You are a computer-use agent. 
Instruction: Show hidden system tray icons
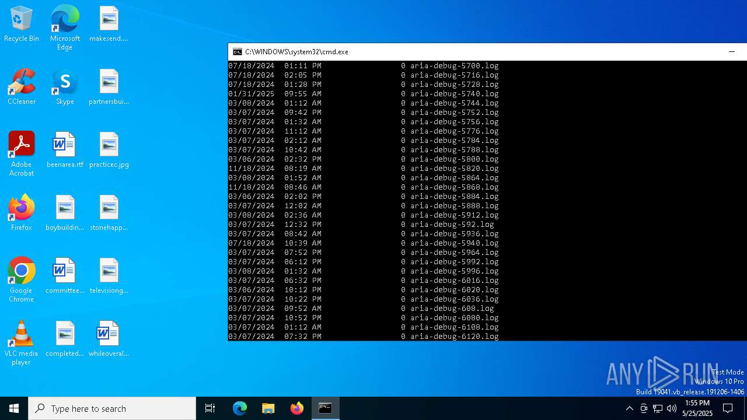point(629,408)
